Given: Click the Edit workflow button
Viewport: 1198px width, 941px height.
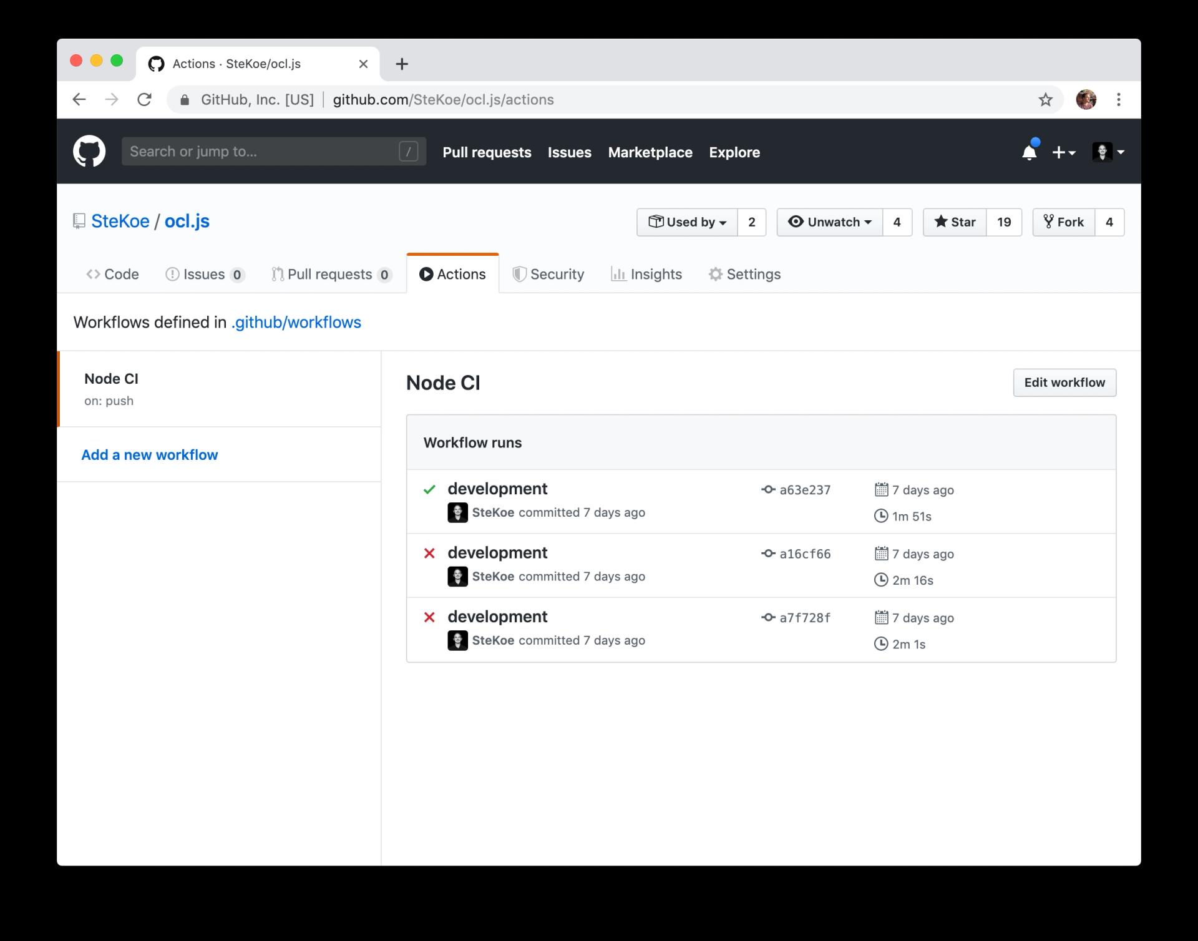Looking at the screenshot, I should click(x=1064, y=383).
